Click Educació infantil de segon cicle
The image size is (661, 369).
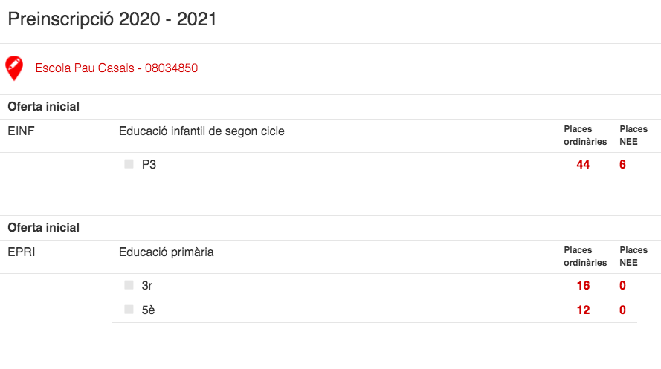point(201,131)
